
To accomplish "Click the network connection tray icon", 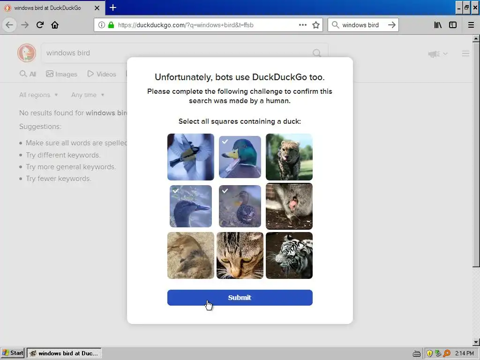I will (438, 353).
